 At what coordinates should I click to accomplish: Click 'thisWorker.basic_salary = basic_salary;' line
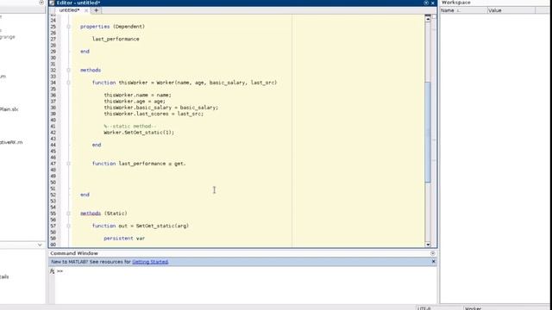(x=161, y=108)
